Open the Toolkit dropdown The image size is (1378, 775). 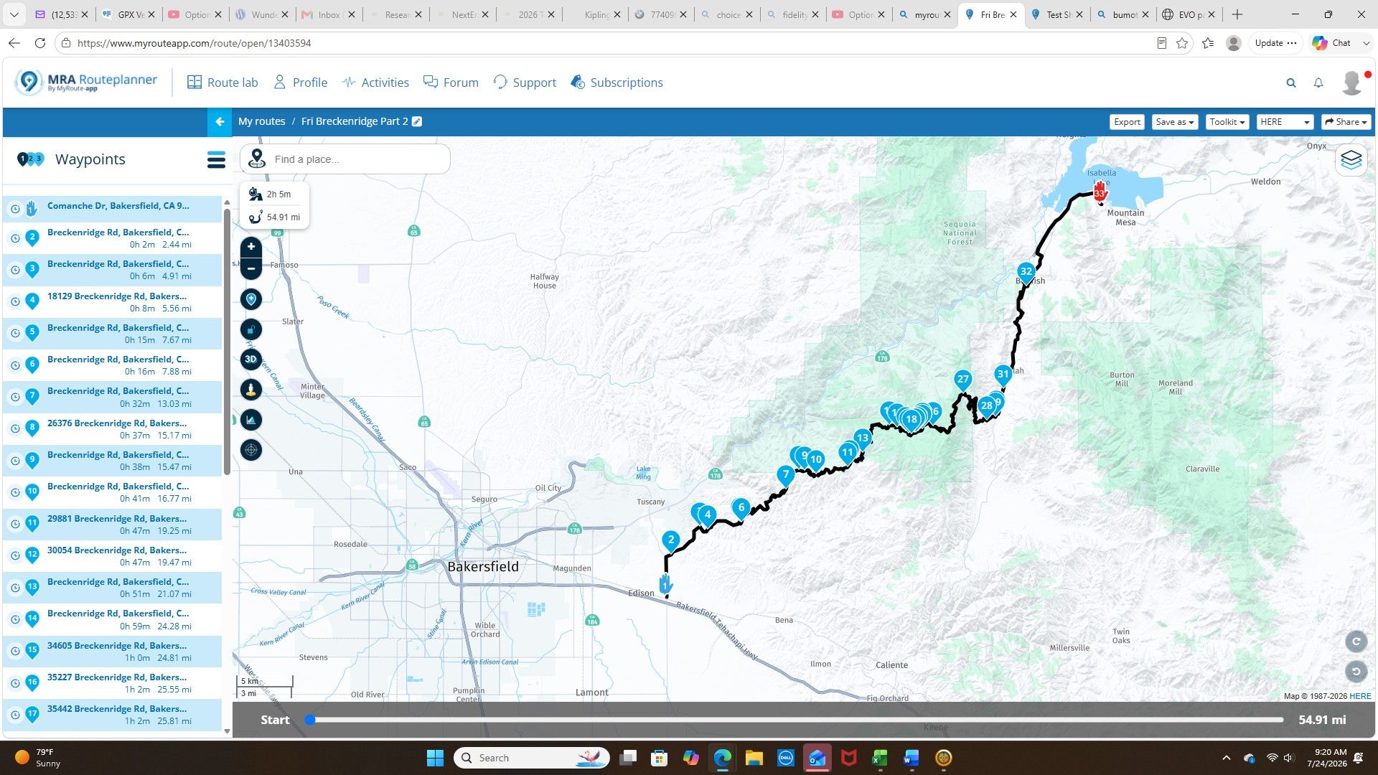[x=1227, y=122]
